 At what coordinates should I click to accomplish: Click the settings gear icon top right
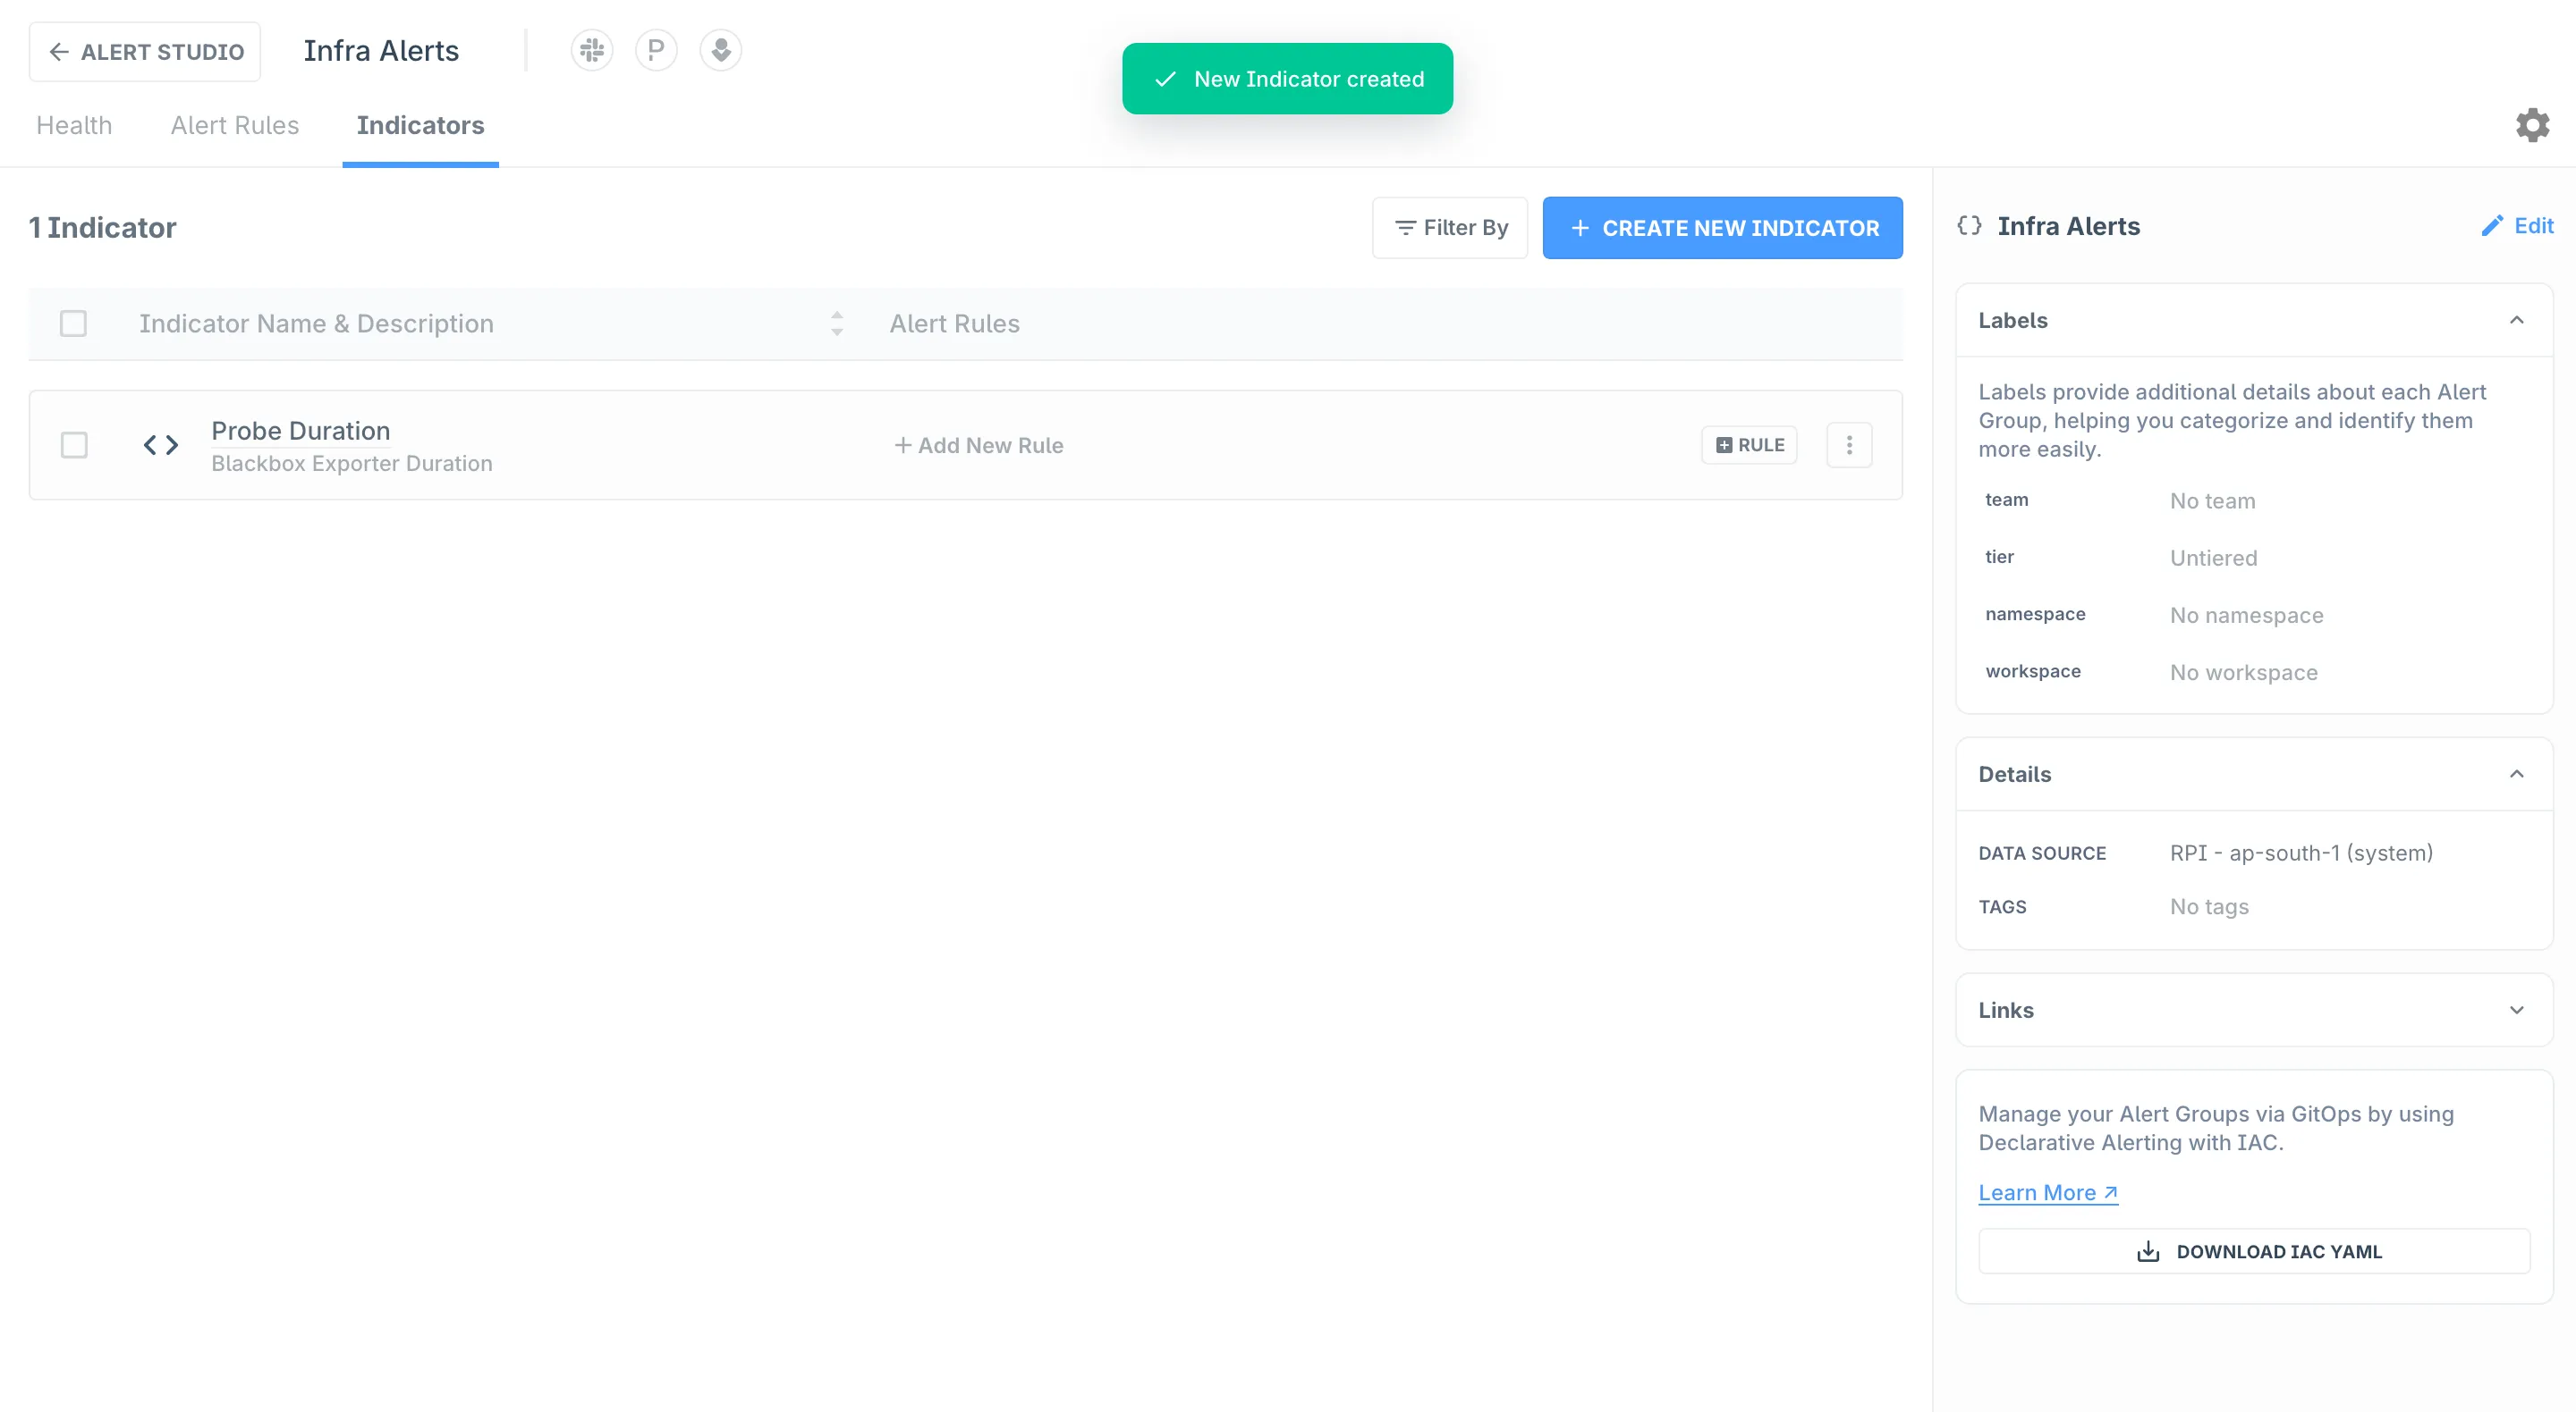tap(2532, 125)
